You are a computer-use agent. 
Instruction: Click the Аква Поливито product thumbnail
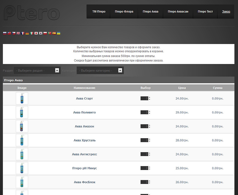[22, 112]
